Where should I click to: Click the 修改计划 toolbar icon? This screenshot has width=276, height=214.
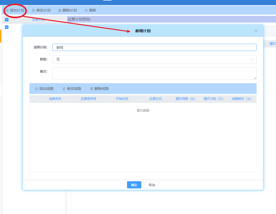click(33, 10)
